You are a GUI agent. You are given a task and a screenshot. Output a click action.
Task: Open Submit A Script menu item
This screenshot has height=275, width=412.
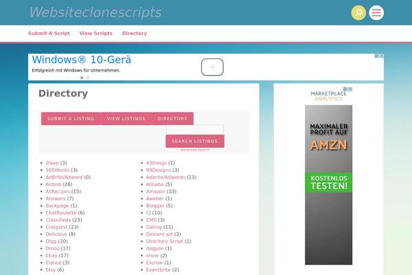click(x=49, y=34)
